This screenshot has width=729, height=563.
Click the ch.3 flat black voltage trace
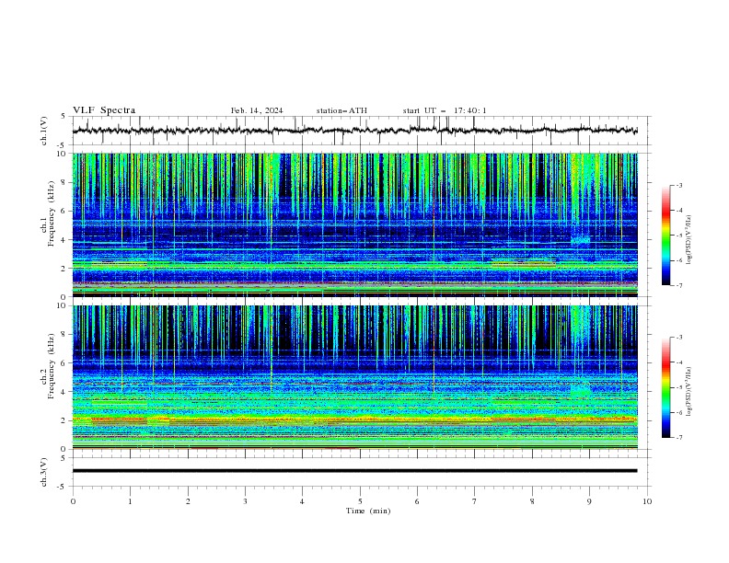354,471
